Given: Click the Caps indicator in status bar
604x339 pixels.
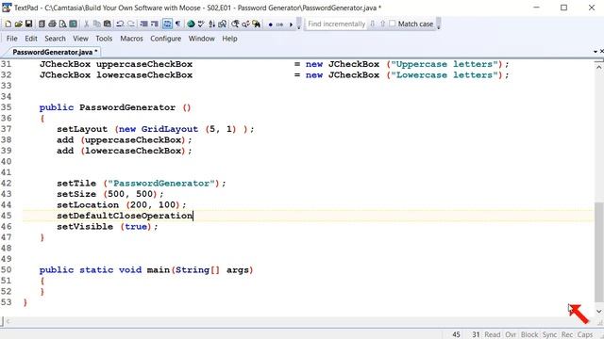Looking at the screenshot, I should 585,334.
